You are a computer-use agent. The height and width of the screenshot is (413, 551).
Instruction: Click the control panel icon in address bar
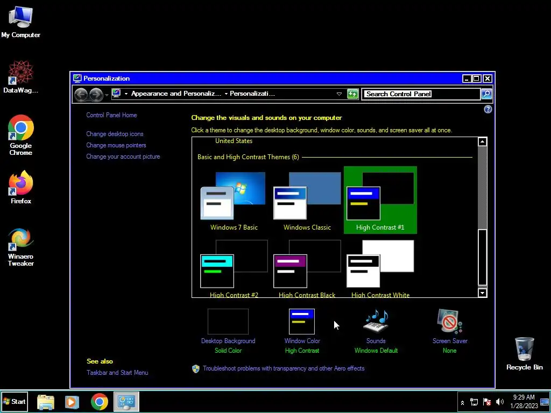(x=116, y=94)
